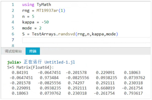Click 'TestArrays' on line 6

(44, 34)
